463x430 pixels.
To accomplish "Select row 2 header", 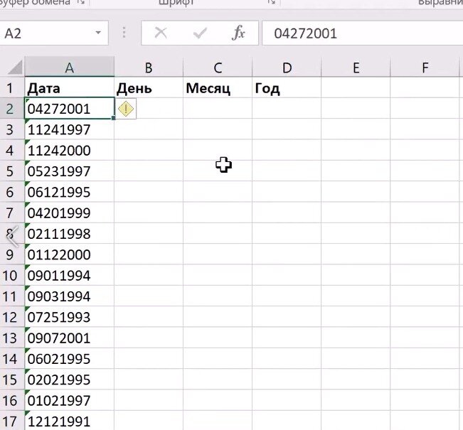I will [12, 109].
